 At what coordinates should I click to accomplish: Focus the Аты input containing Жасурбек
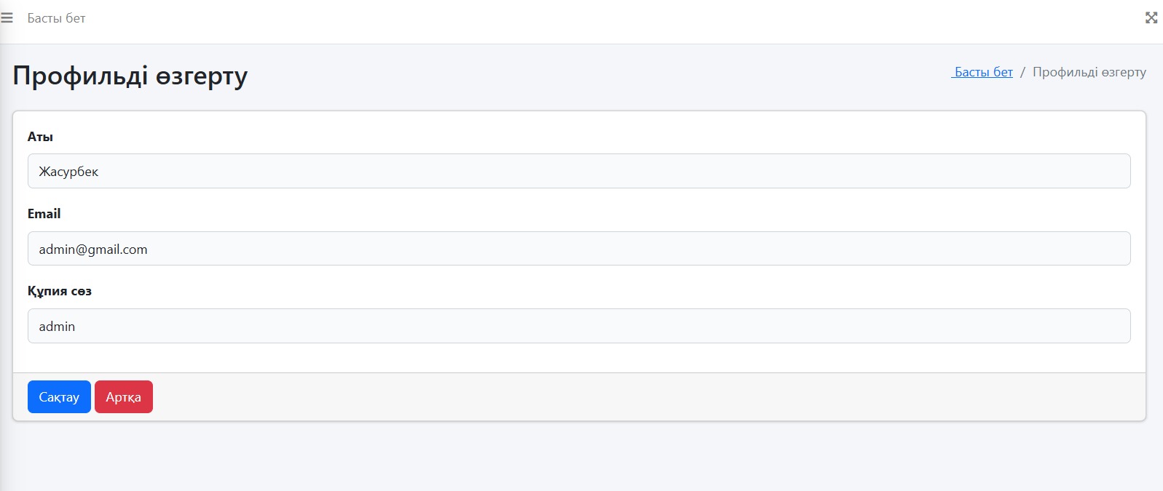pos(578,171)
